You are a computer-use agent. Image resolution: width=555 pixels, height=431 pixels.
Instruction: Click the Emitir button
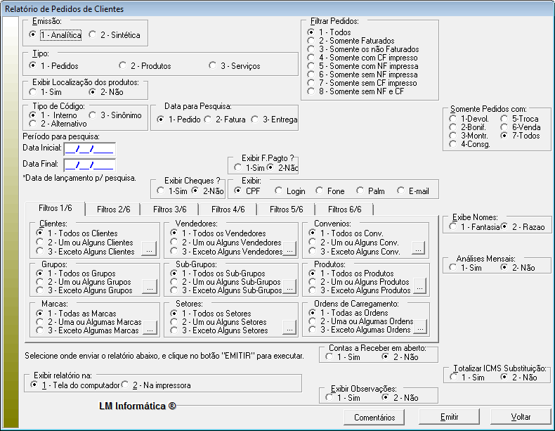click(449, 417)
